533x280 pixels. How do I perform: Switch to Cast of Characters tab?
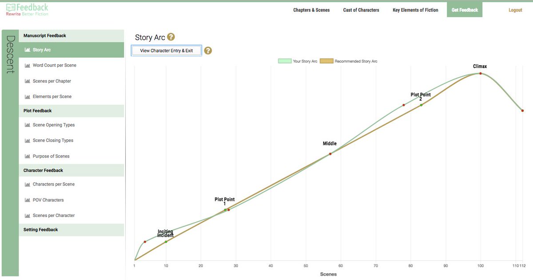point(361,10)
